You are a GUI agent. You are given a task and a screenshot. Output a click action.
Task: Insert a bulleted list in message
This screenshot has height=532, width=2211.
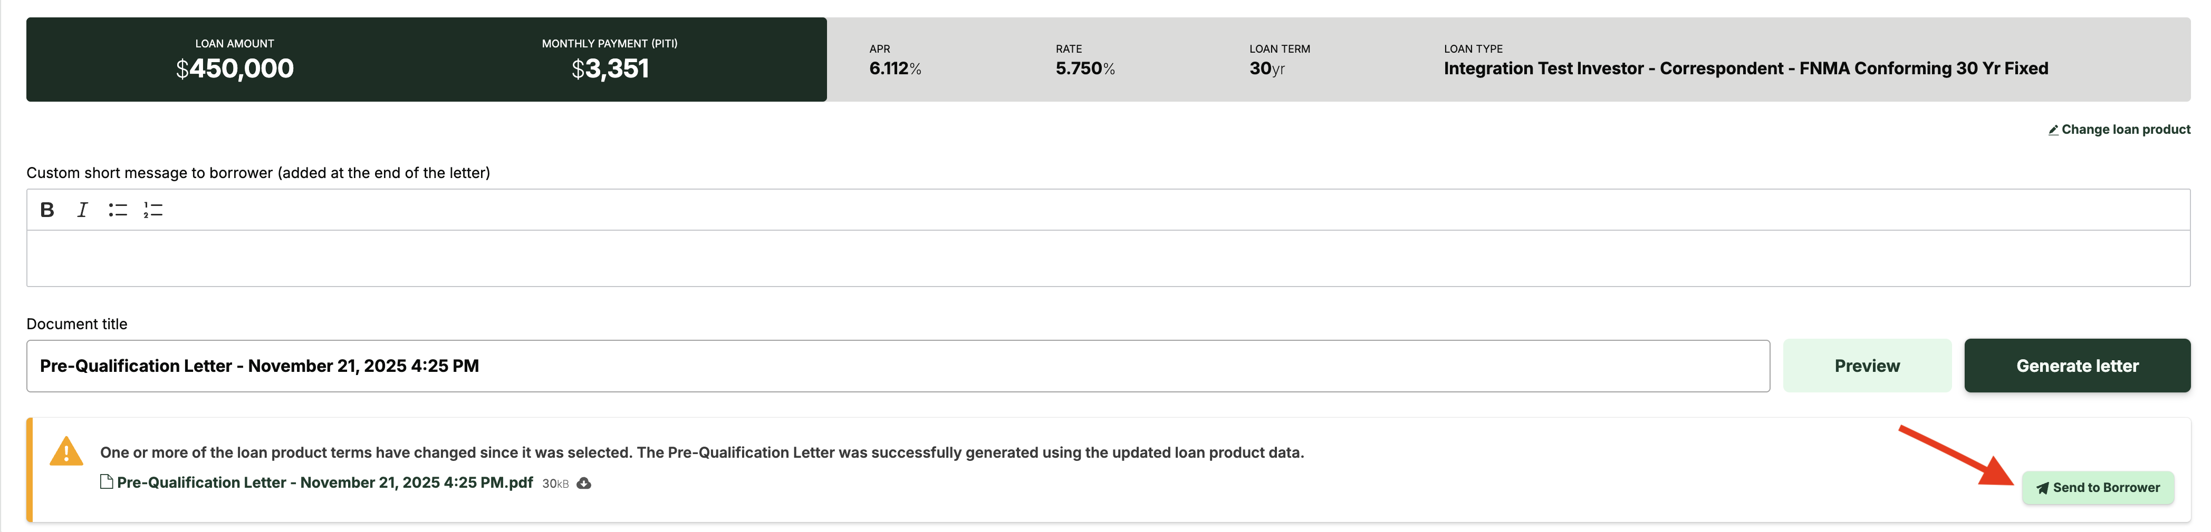[118, 210]
